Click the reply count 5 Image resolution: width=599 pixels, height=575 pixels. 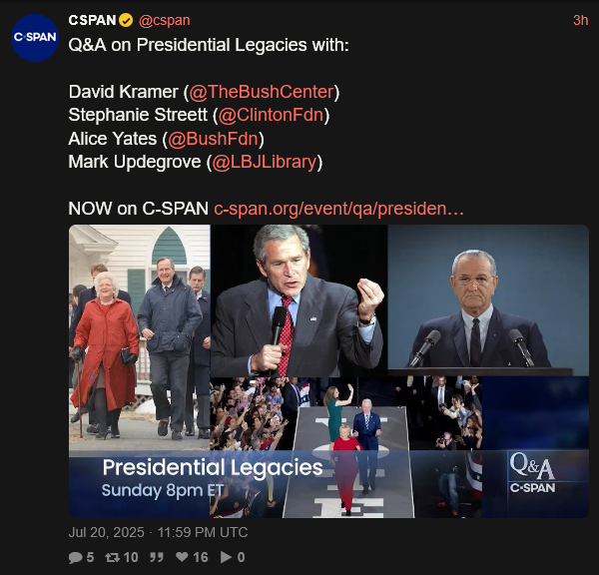pos(90,557)
